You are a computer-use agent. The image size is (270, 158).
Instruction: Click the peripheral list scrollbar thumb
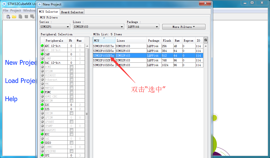[x=87, y=114]
